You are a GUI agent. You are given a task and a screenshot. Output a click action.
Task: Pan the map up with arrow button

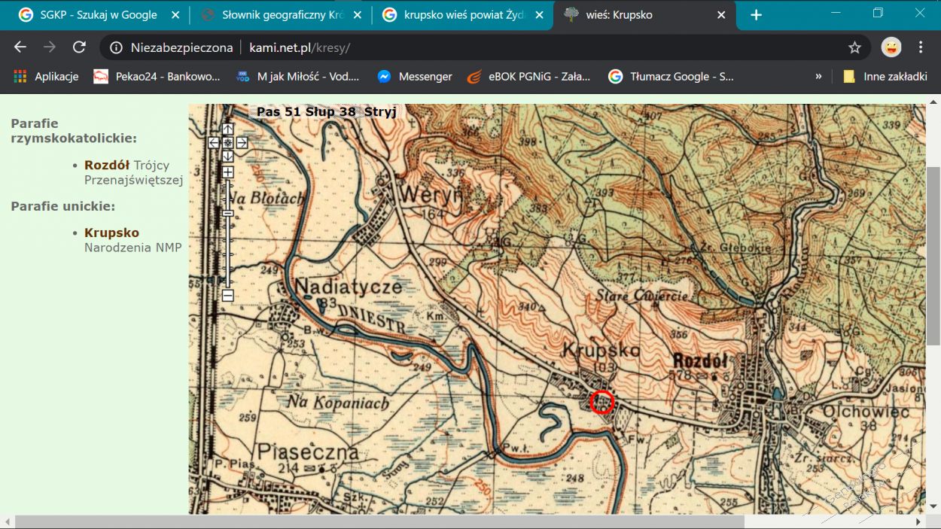[x=228, y=129]
